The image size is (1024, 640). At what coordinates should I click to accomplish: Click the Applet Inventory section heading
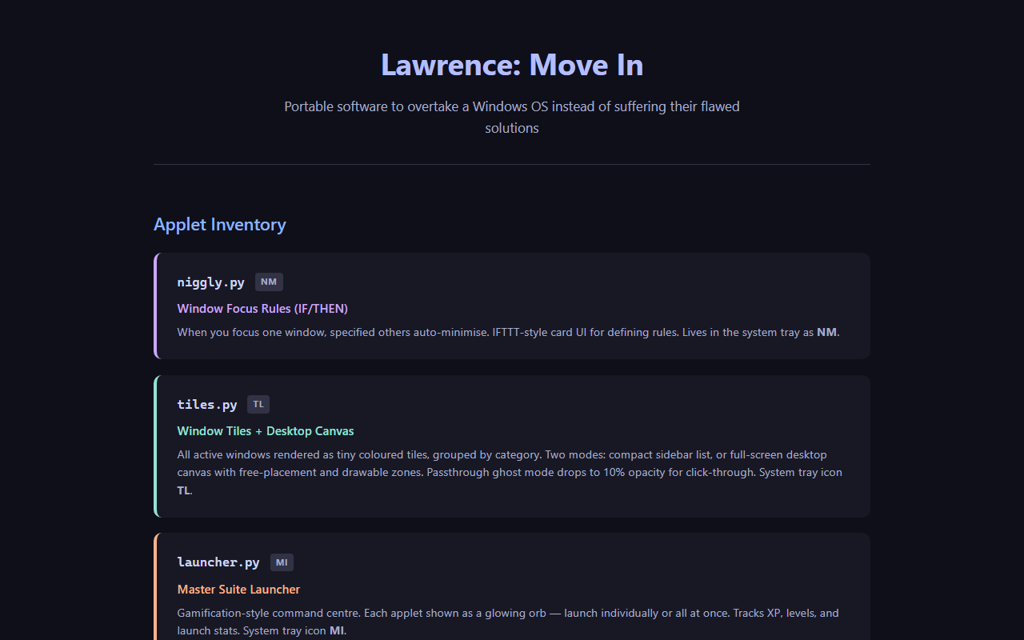pyautogui.click(x=220, y=225)
